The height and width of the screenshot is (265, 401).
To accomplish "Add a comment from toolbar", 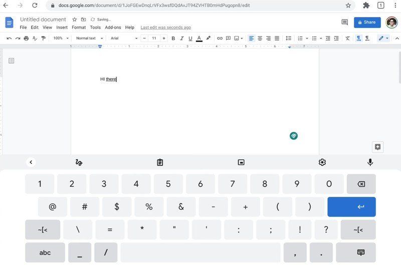I will click(228, 39).
